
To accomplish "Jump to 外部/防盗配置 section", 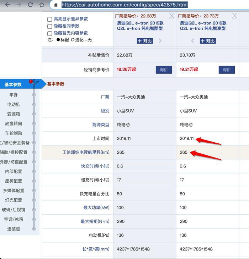I will 14,162.
